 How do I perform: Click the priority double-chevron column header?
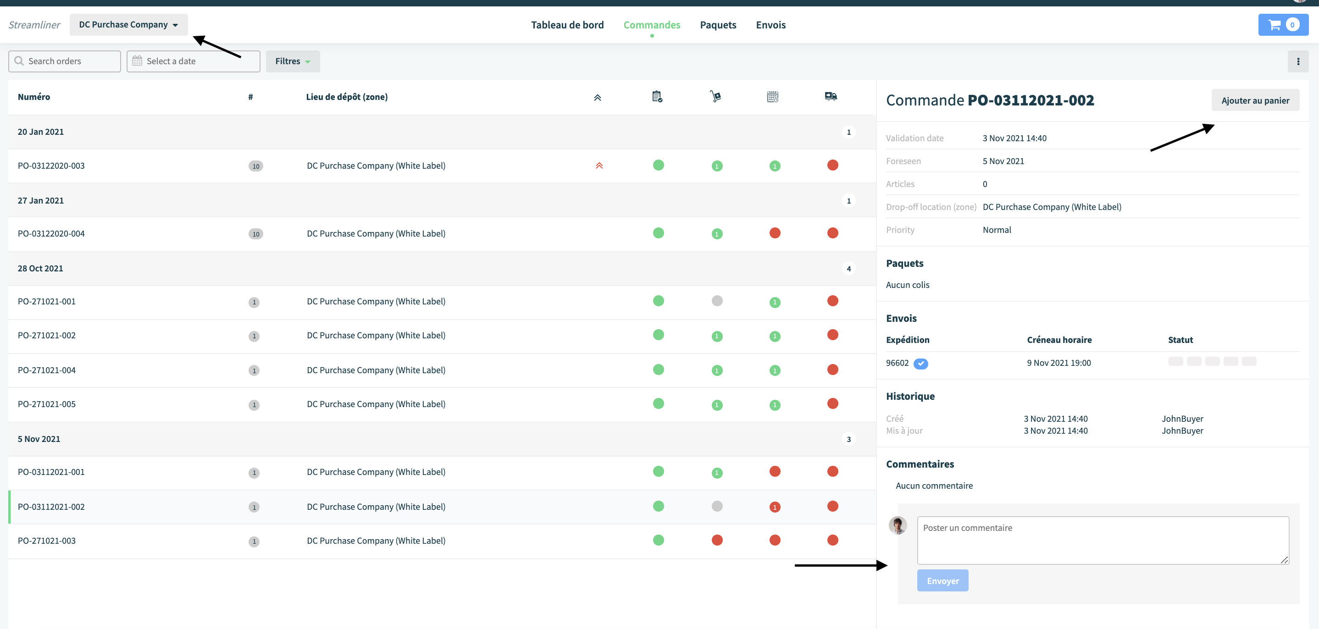tap(597, 97)
